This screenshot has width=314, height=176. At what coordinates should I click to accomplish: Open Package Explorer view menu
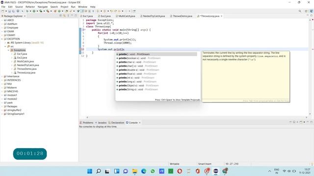pos(68,16)
